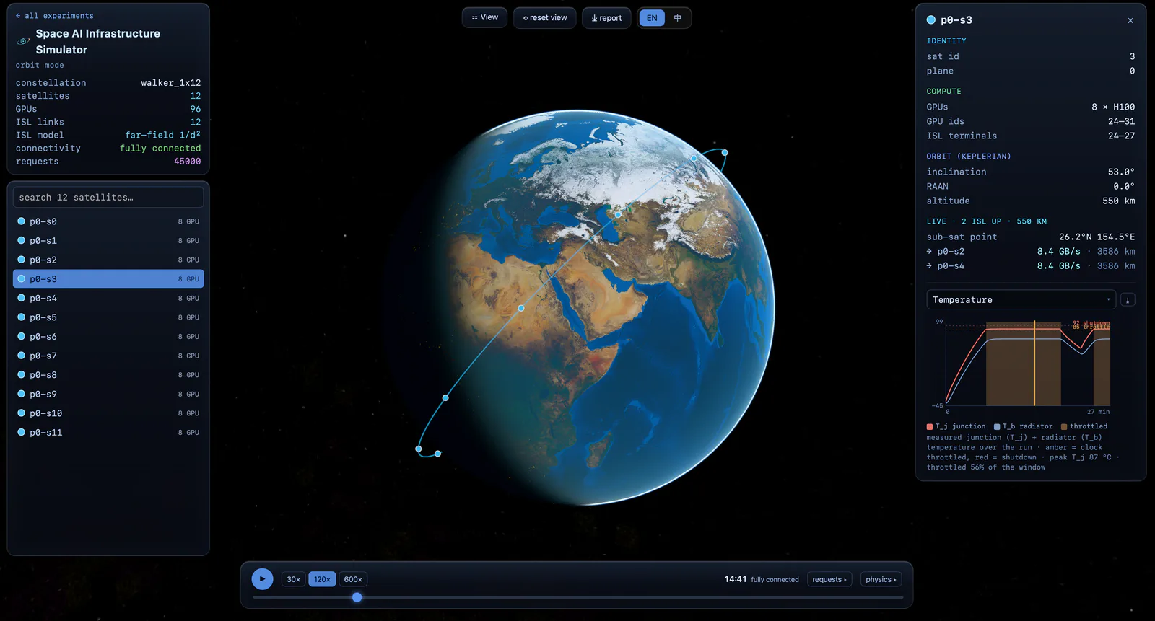Click the T_b radiator legend swatch
The width and height of the screenshot is (1155, 621).
997,426
